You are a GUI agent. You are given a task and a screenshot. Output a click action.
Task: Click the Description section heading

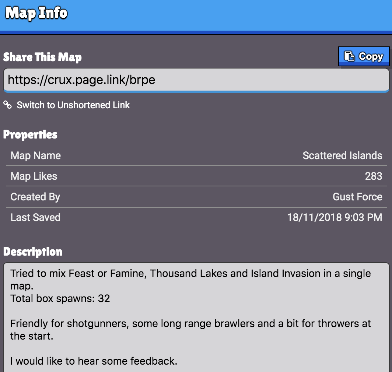point(33,252)
